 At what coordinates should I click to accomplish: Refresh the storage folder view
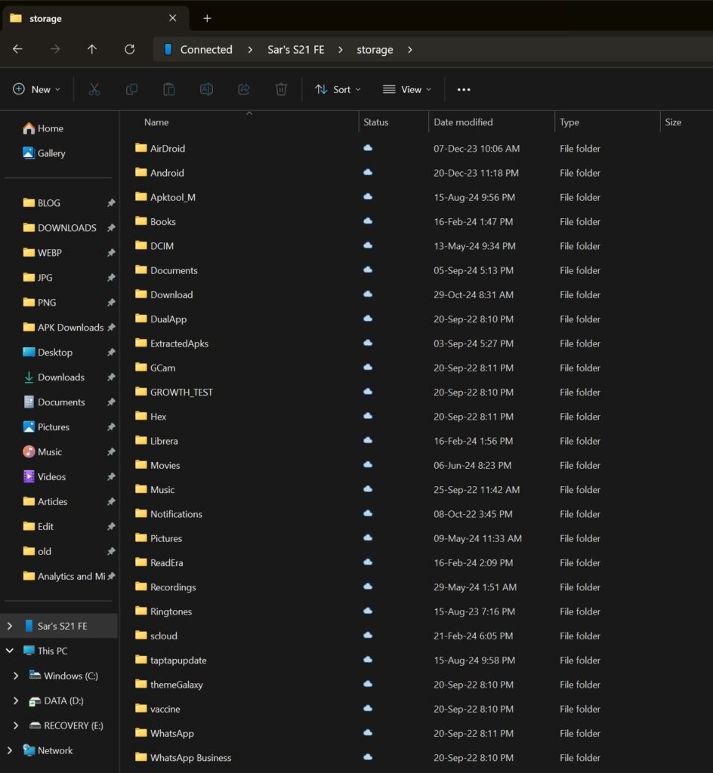coord(130,49)
